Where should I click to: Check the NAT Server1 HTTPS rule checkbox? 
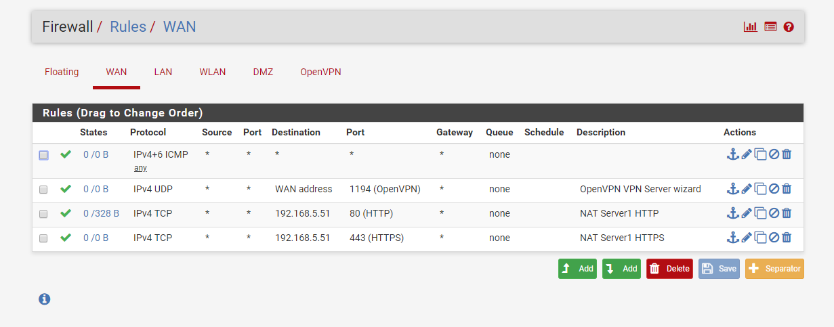coord(43,238)
